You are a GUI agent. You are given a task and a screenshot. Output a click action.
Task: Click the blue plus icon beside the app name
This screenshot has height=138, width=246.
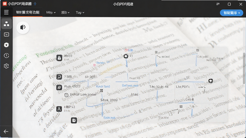point(35,4)
